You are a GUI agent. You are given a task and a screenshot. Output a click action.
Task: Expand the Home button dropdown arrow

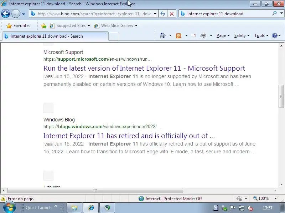click(170, 35)
